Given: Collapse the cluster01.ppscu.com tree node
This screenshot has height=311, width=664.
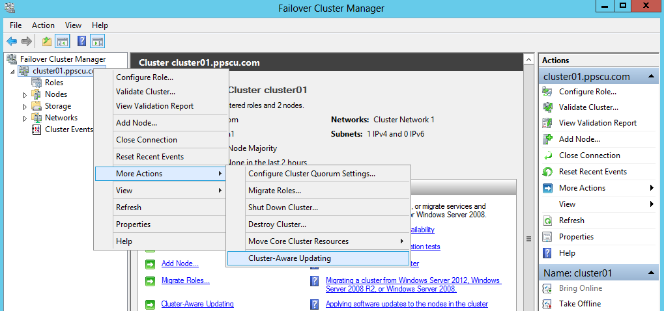Looking at the screenshot, I should click(x=12, y=72).
